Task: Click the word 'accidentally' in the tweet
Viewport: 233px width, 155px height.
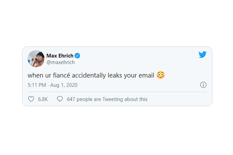Action: point(89,75)
